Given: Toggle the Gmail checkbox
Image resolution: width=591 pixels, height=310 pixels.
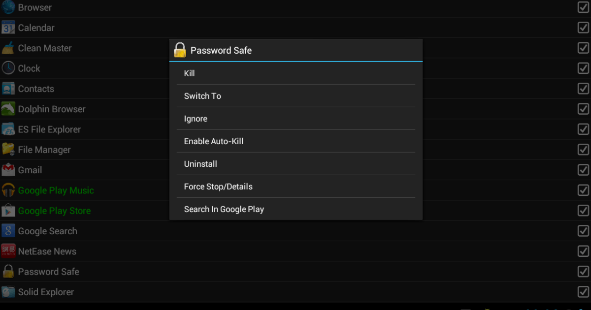Looking at the screenshot, I should (x=583, y=170).
